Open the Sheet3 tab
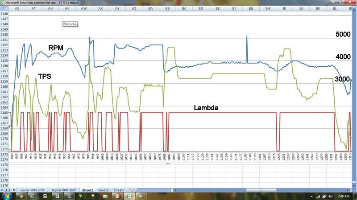Viewport: 357px width, 200px height. [x=119, y=190]
